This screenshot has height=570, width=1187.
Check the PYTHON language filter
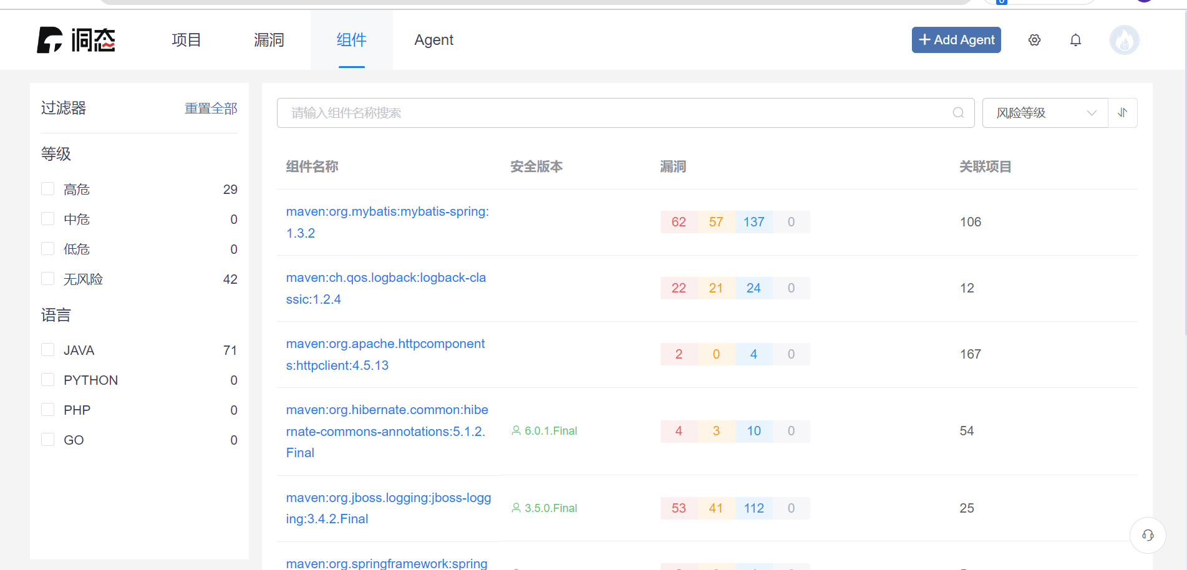click(47, 380)
